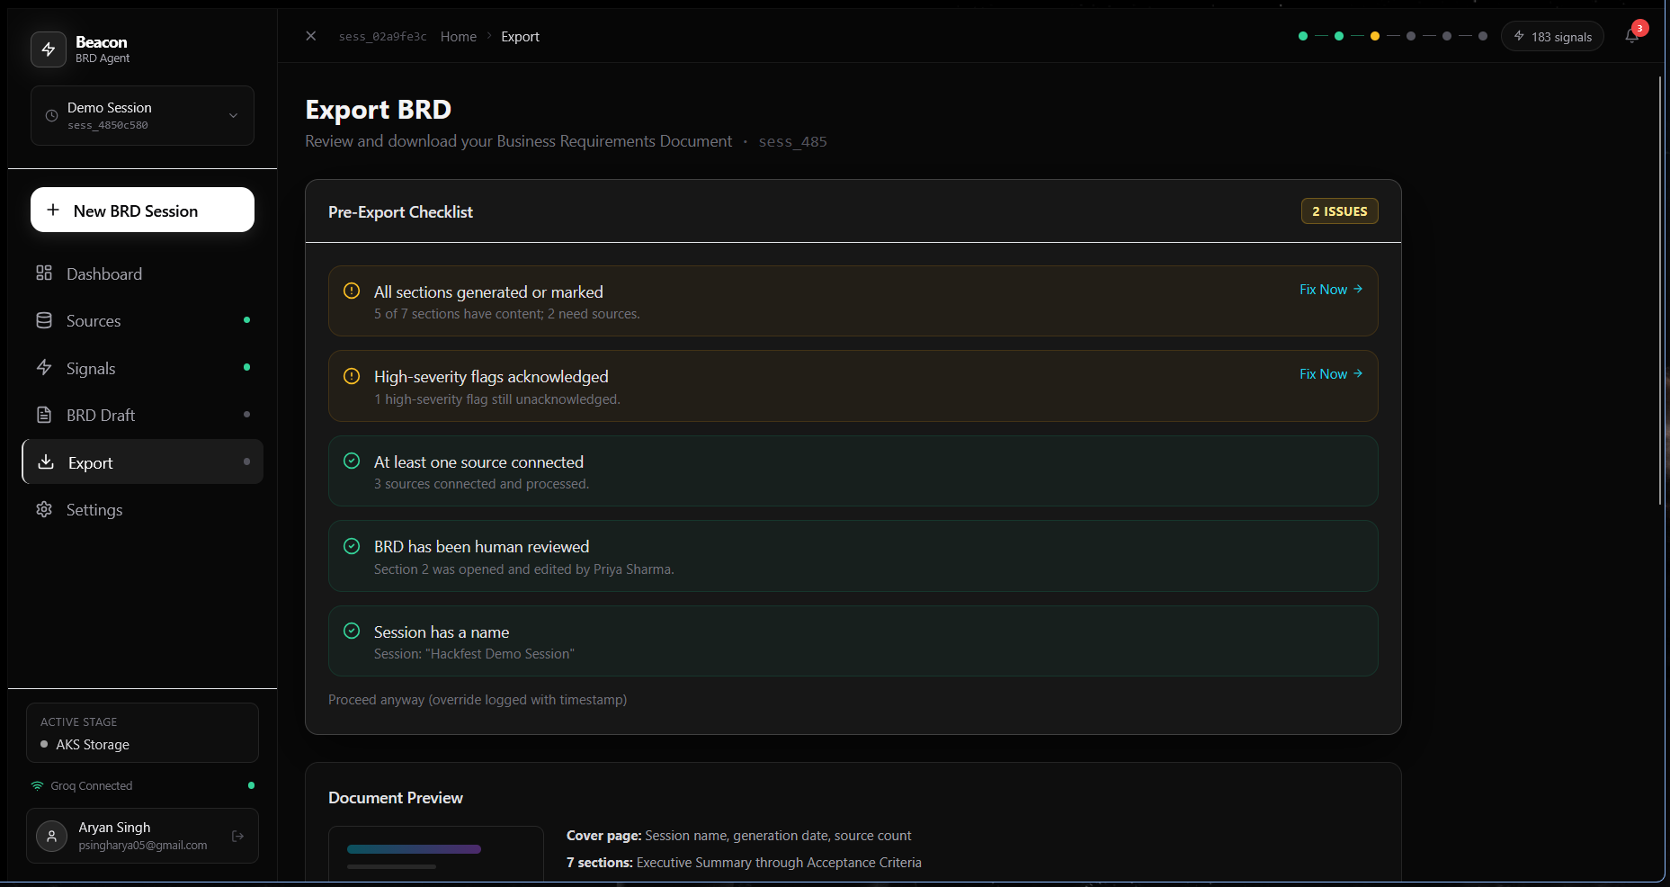Click the BRD Draft document icon
Screen dimensions: 1670x887
click(44, 415)
